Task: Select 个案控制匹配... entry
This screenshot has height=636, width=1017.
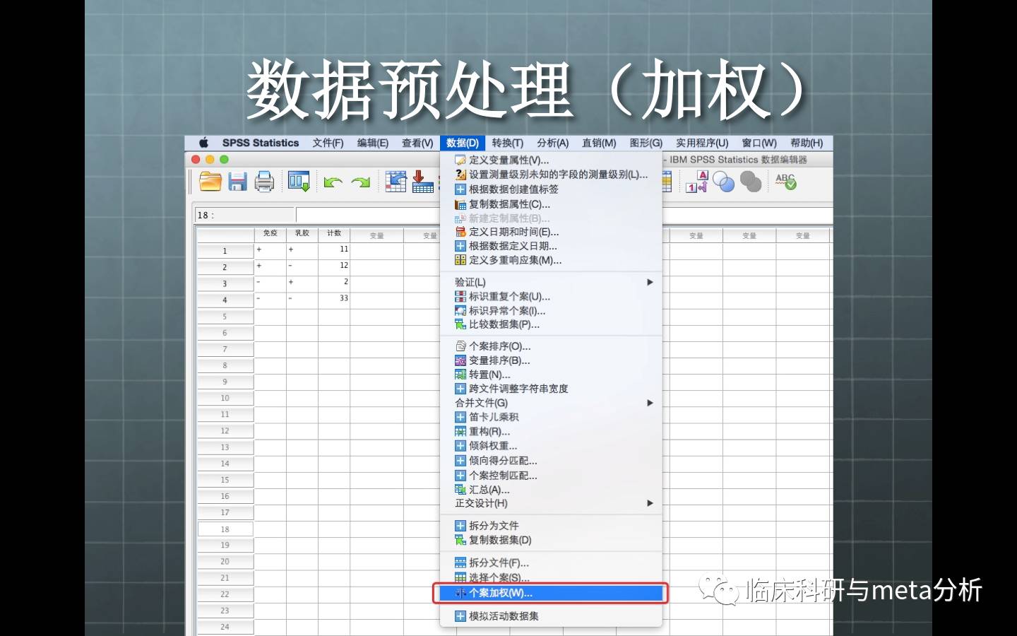Action: point(551,476)
